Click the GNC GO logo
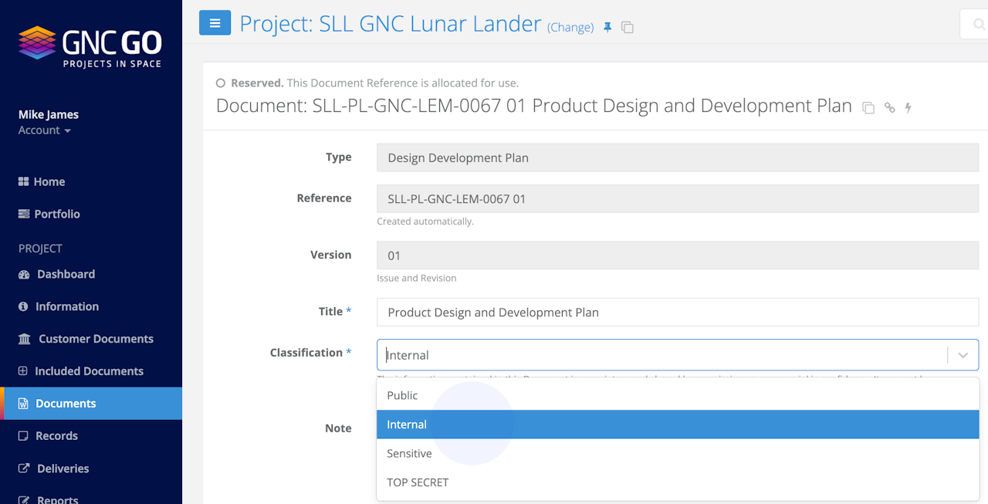This screenshot has width=988, height=504. [x=90, y=47]
